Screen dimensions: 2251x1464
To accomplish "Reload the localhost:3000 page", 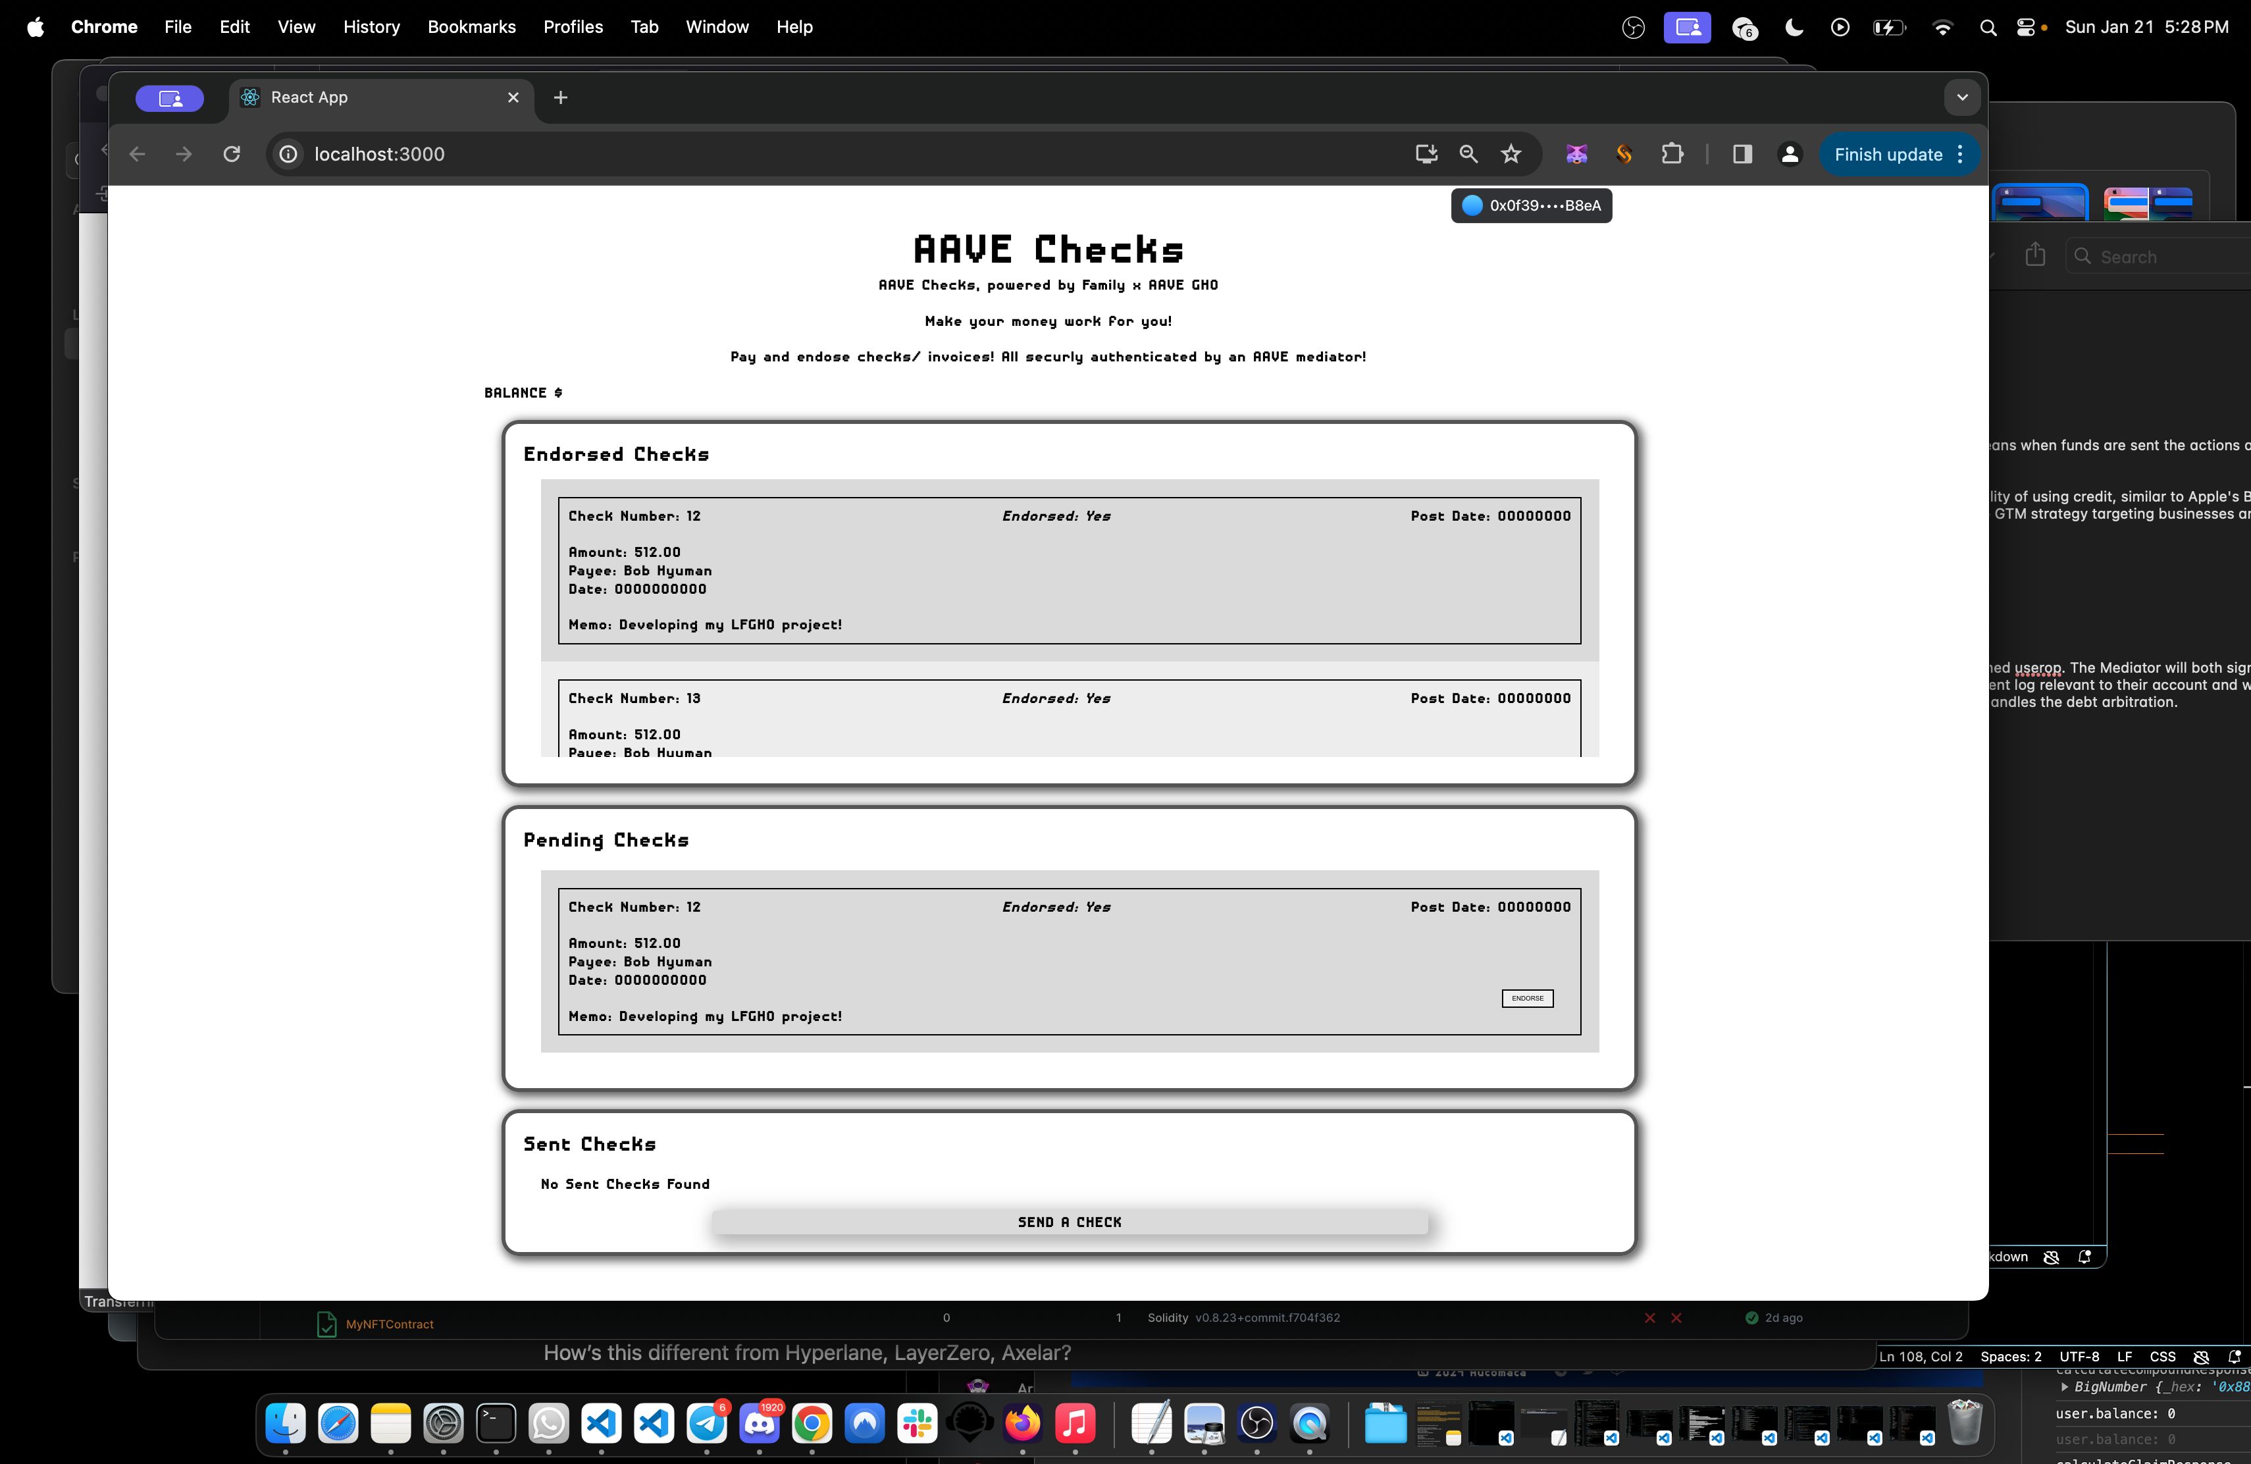I will (232, 154).
